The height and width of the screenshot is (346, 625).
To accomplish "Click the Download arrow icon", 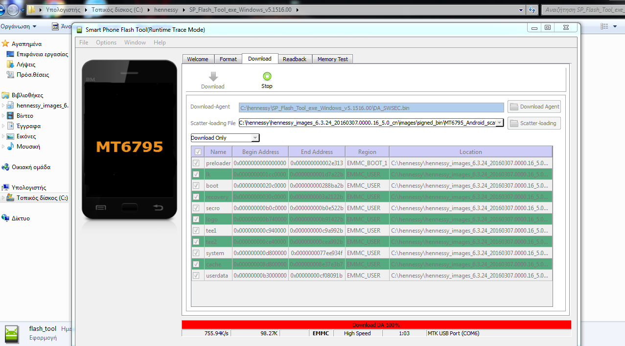I will pyautogui.click(x=213, y=77).
